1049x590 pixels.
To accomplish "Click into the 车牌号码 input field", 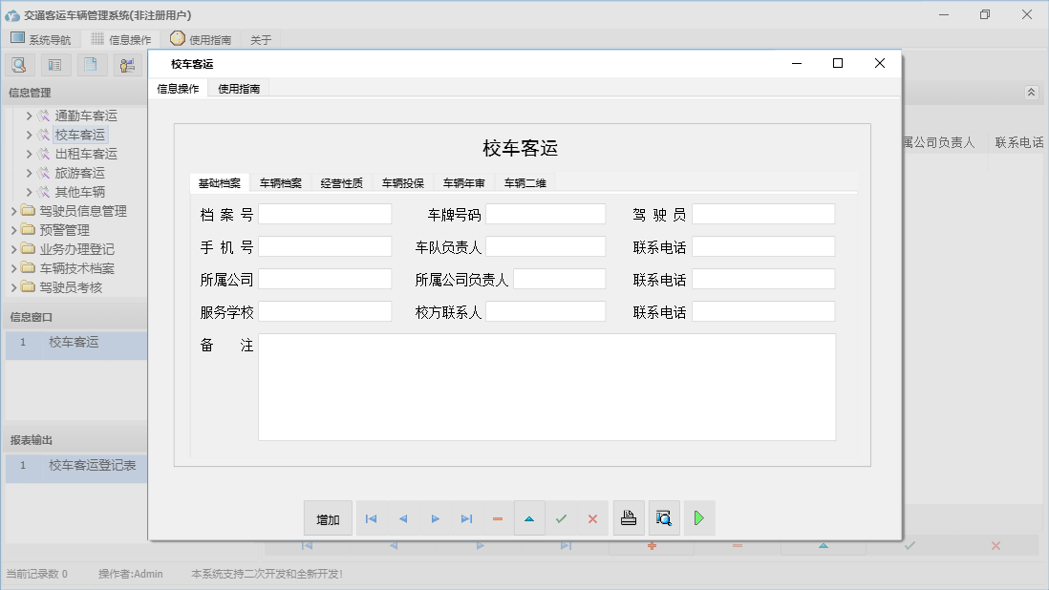I will (546, 214).
